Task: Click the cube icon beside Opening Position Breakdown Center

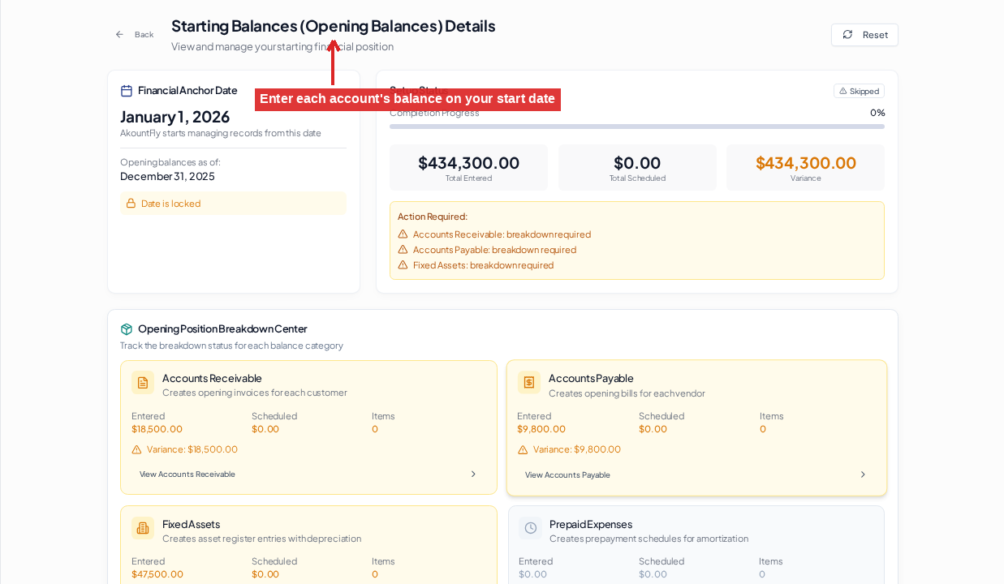Action: [x=127, y=329]
